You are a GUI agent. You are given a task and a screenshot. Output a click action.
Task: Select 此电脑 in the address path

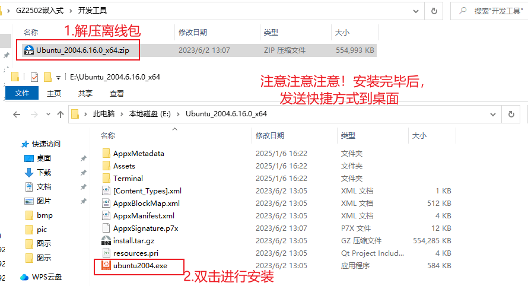point(104,114)
